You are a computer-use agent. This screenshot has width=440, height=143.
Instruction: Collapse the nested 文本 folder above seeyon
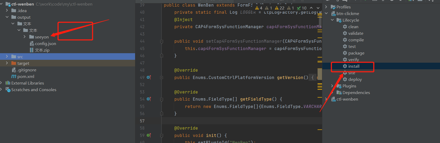click(19, 30)
